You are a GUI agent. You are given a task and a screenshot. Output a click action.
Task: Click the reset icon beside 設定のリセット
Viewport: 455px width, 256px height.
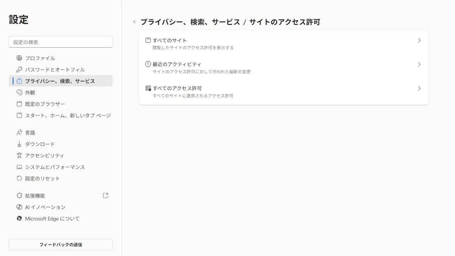pyautogui.click(x=19, y=178)
